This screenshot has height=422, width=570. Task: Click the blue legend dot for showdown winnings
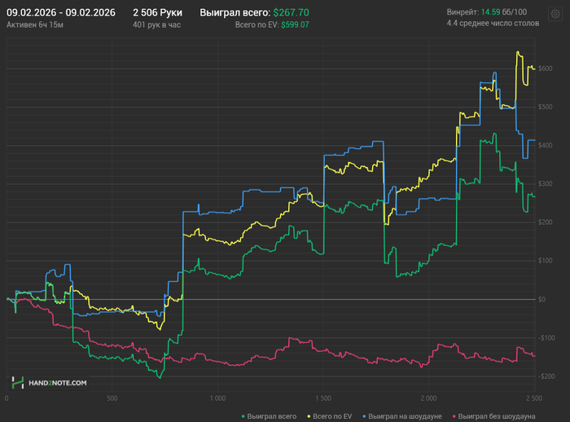(365, 416)
